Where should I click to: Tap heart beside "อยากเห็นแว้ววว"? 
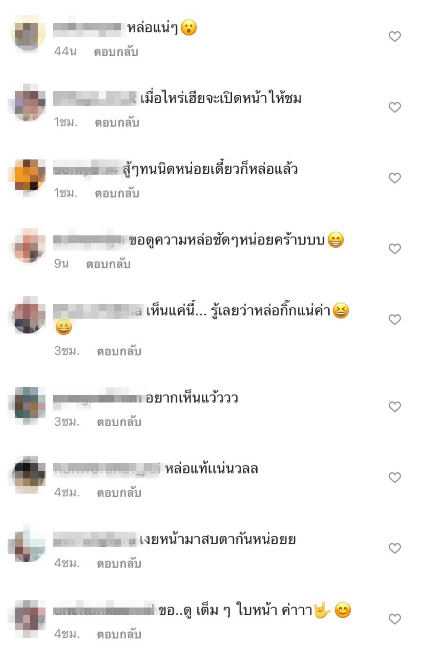point(395,407)
